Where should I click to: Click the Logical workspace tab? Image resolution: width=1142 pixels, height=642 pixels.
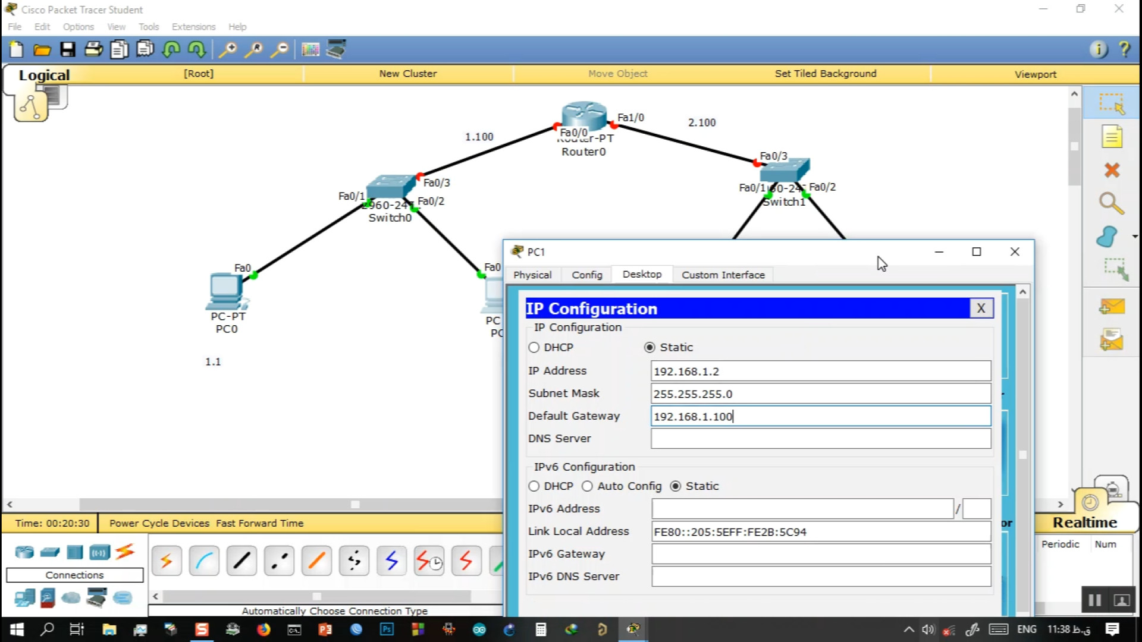(x=44, y=75)
